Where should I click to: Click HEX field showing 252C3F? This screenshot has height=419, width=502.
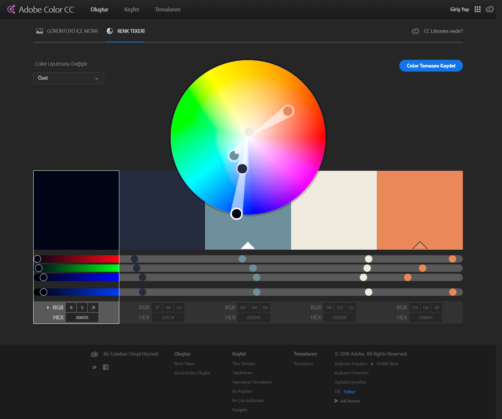(x=168, y=318)
